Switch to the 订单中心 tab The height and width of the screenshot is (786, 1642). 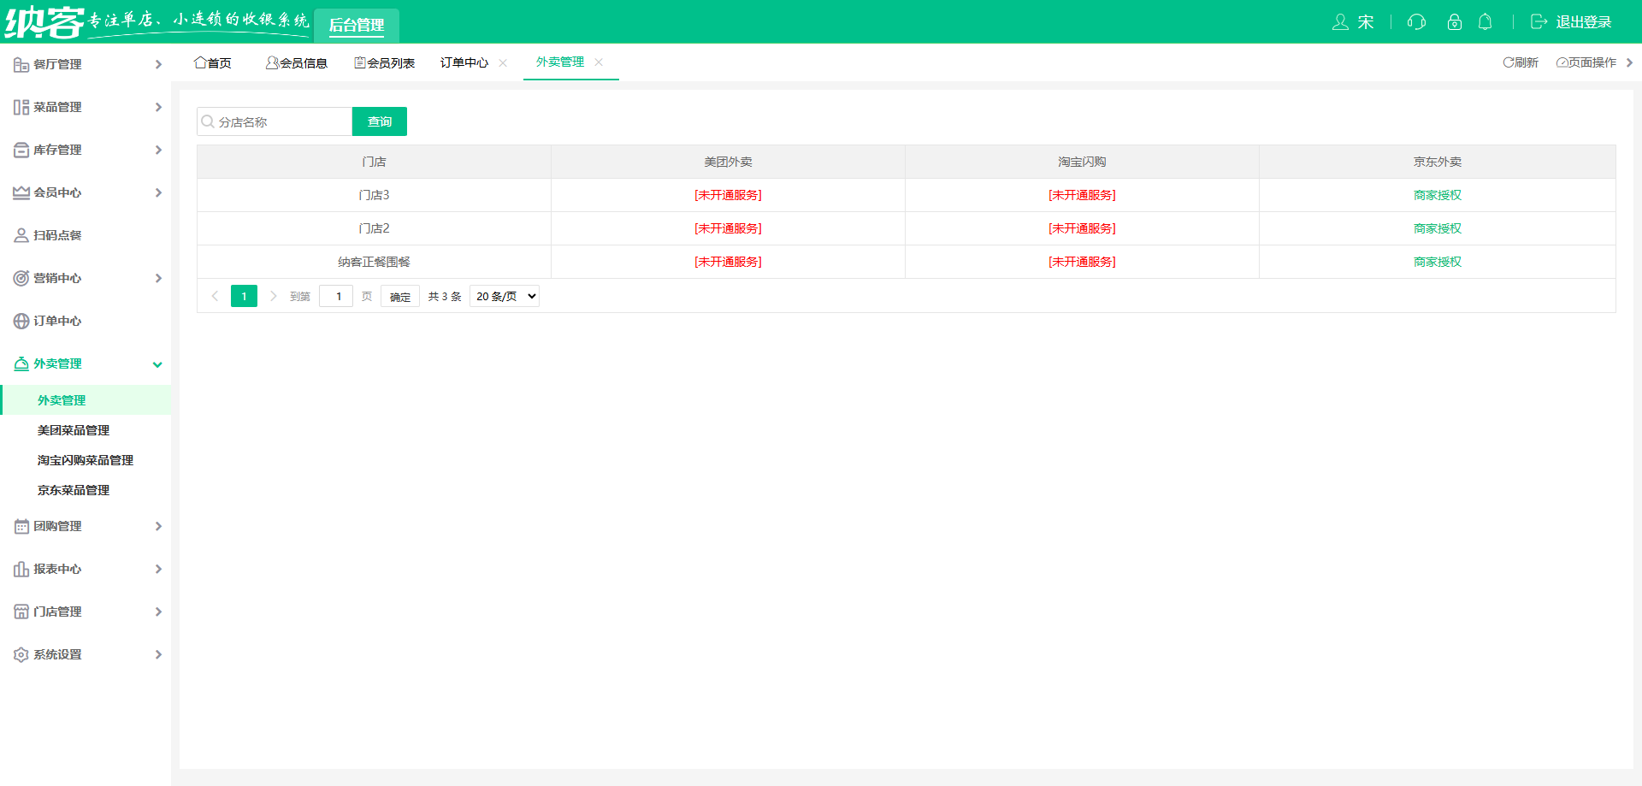coord(464,62)
